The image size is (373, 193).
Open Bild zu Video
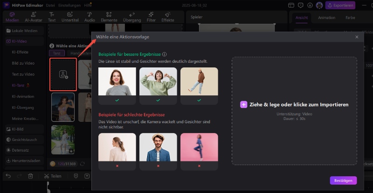click(23, 63)
